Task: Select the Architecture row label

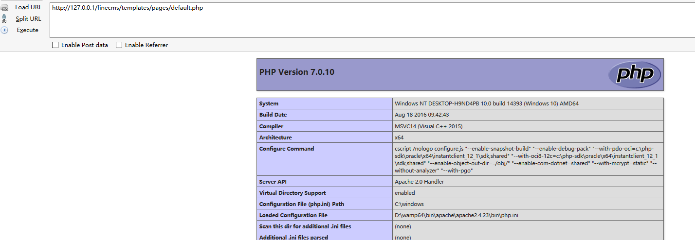Action: click(275, 137)
